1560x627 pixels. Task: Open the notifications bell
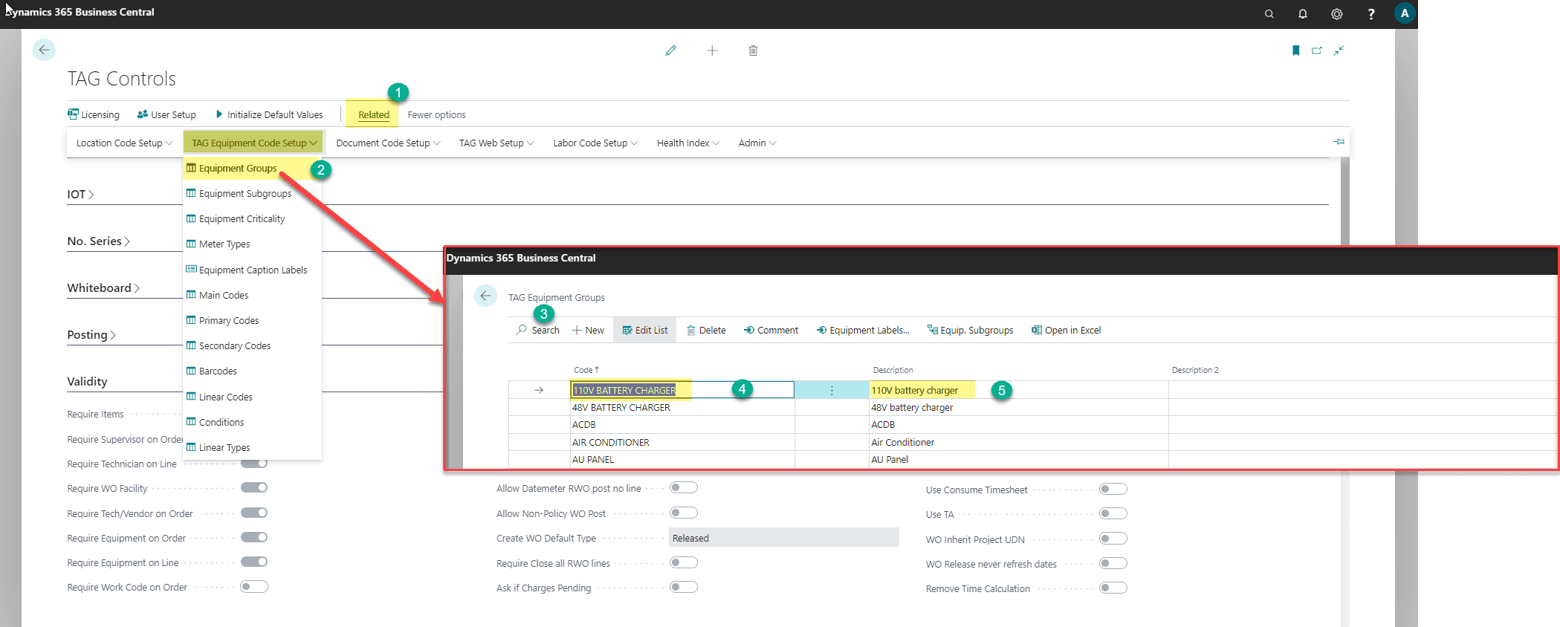1303,14
